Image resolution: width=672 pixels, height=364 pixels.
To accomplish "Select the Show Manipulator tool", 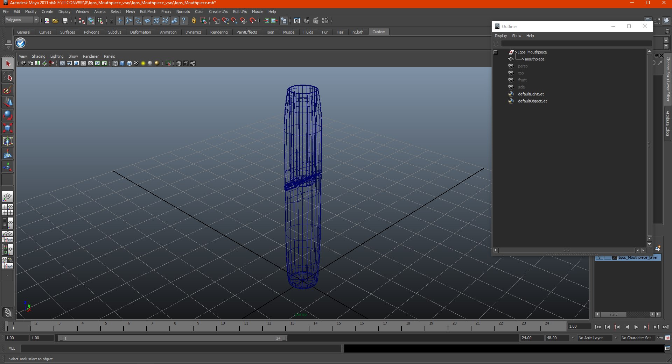I will pos(8,167).
